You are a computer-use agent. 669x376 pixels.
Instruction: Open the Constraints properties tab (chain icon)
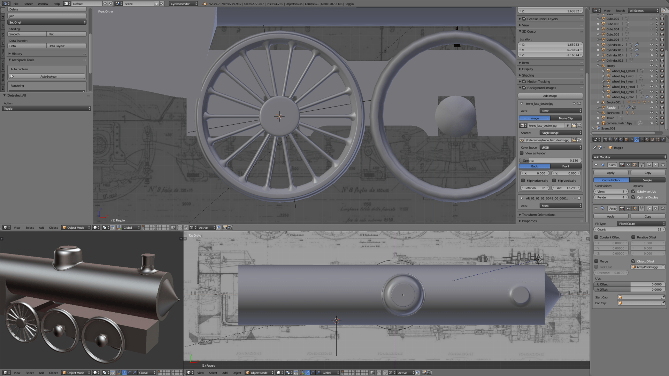[x=631, y=139]
